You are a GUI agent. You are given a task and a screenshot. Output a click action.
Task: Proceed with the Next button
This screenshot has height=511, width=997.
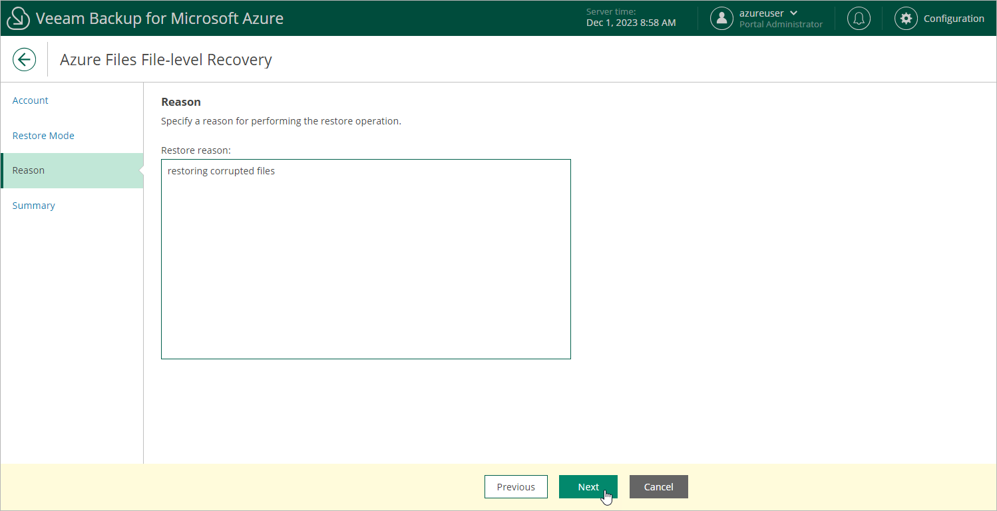588,487
